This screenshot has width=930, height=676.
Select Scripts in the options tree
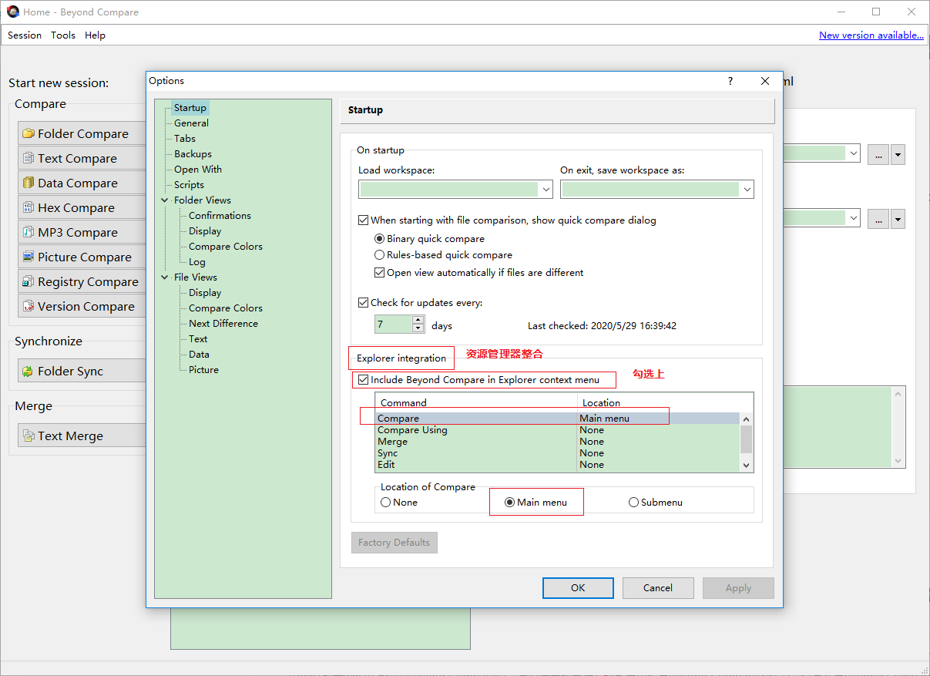pyautogui.click(x=189, y=185)
